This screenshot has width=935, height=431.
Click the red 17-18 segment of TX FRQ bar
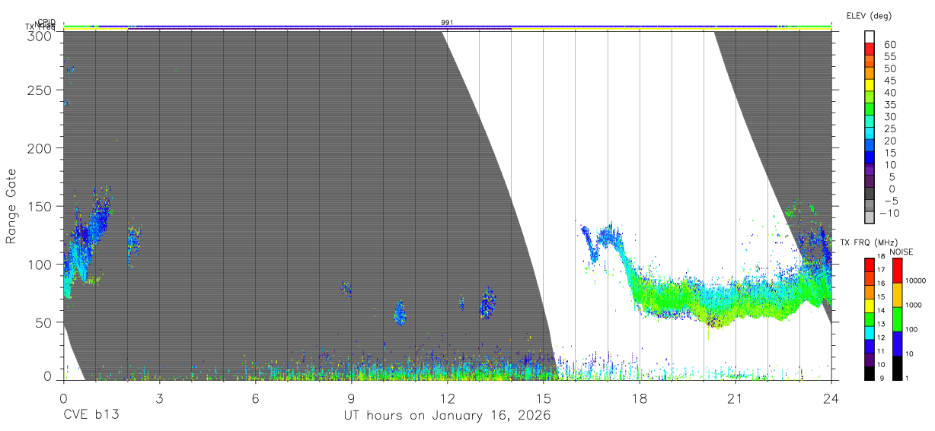pos(870,265)
